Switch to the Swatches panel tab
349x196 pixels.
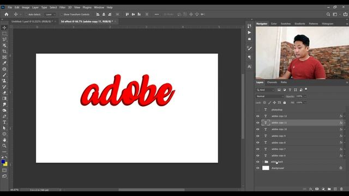[286, 24]
